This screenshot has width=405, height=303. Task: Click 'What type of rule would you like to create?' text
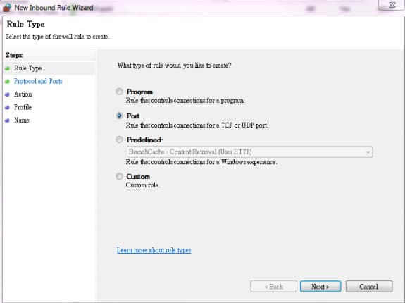tap(175, 65)
